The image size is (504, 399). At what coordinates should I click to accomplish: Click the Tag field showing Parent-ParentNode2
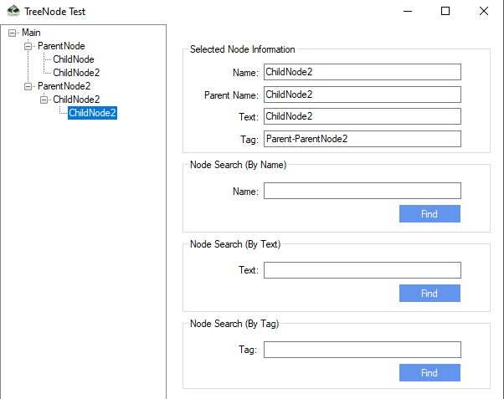click(362, 139)
